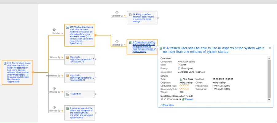Screen dimensions: 277x123
Task: Click the question-mark diamond above Satisfies
Action: tap(54, 30)
